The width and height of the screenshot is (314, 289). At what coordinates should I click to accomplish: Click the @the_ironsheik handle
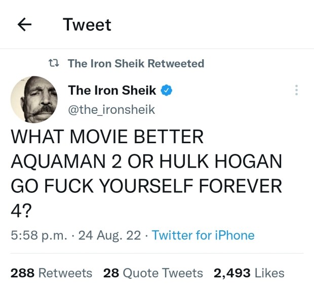(111, 109)
